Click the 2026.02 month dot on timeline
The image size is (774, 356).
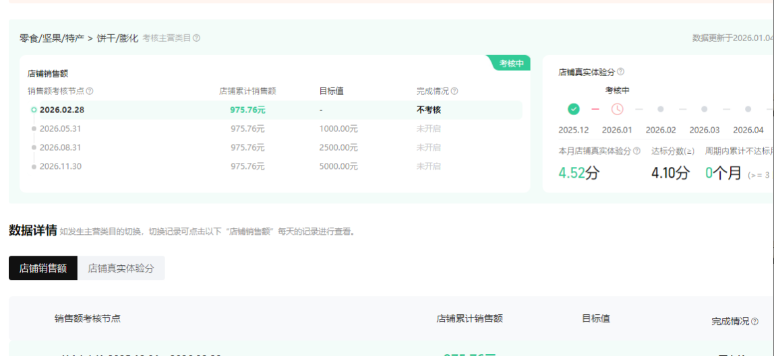coord(661,109)
